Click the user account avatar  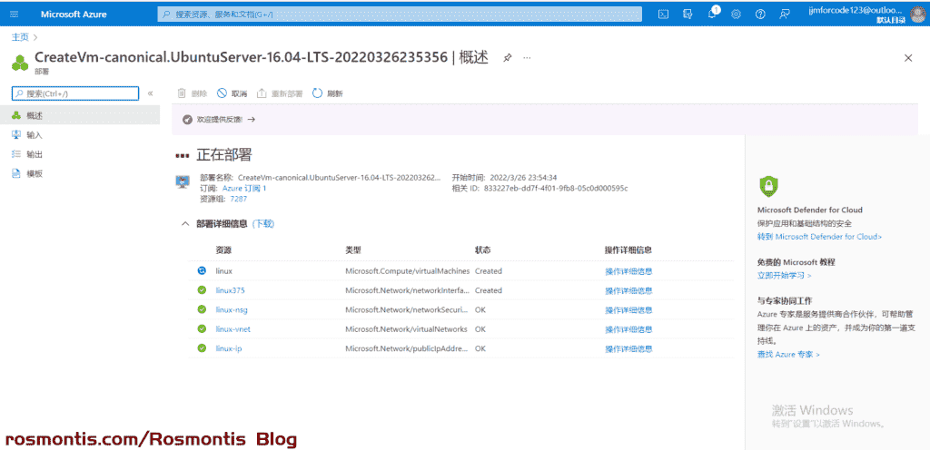917,15
